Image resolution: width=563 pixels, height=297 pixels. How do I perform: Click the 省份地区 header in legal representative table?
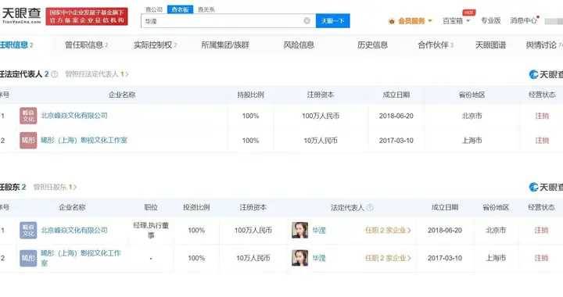(472, 95)
